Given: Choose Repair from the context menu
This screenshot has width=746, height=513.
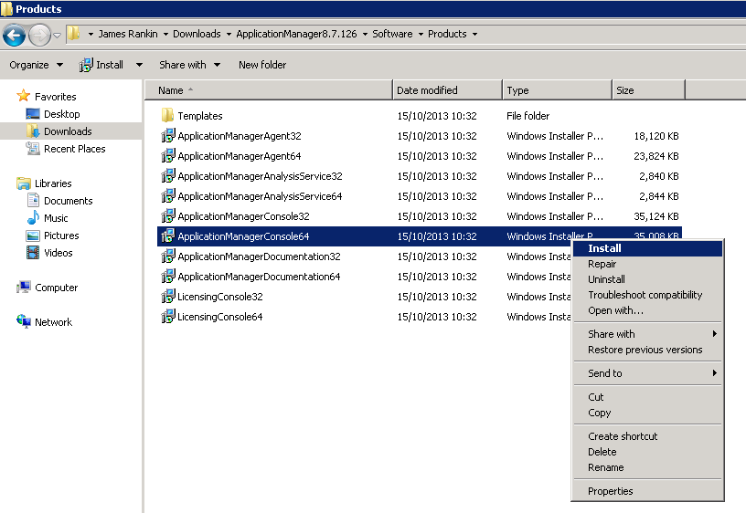Looking at the screenshot, I should click(x=647, y=264).
